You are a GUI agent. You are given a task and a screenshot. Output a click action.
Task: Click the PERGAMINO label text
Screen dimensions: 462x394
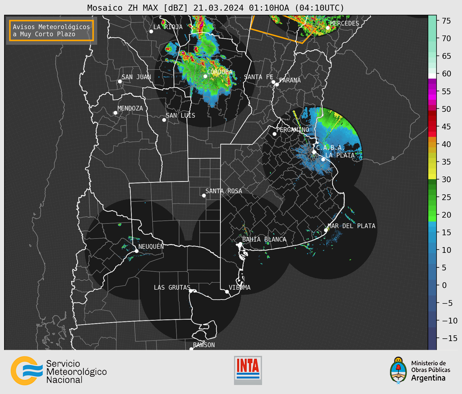click(293, 130)
